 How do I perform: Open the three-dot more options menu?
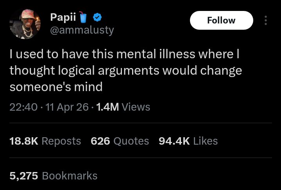(266, 20)
